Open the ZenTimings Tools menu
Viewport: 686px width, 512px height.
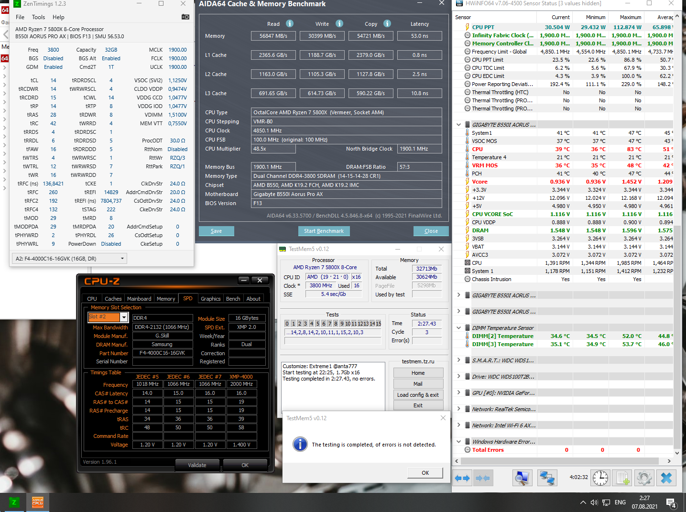[x=38, y=17]
